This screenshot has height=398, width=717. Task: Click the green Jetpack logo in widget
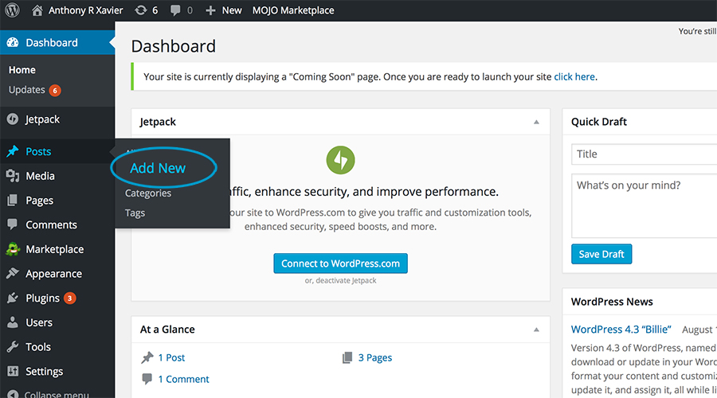pos(340,160)
